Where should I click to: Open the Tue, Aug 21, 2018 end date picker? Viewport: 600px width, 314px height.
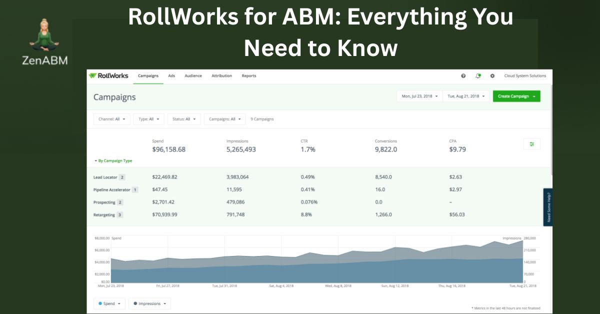(x=466, y=96)
